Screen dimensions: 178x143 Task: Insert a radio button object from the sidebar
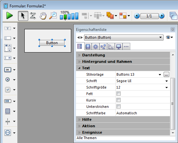pyautogui.click(x=8, y=80)
